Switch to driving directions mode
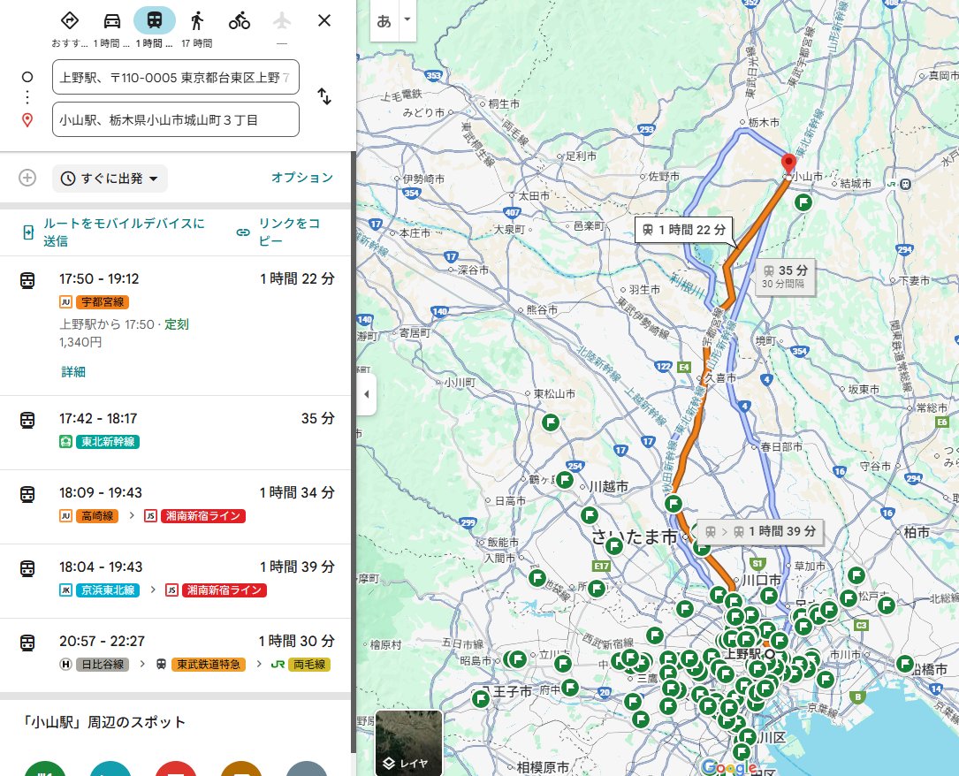 [x=112, y=20]
